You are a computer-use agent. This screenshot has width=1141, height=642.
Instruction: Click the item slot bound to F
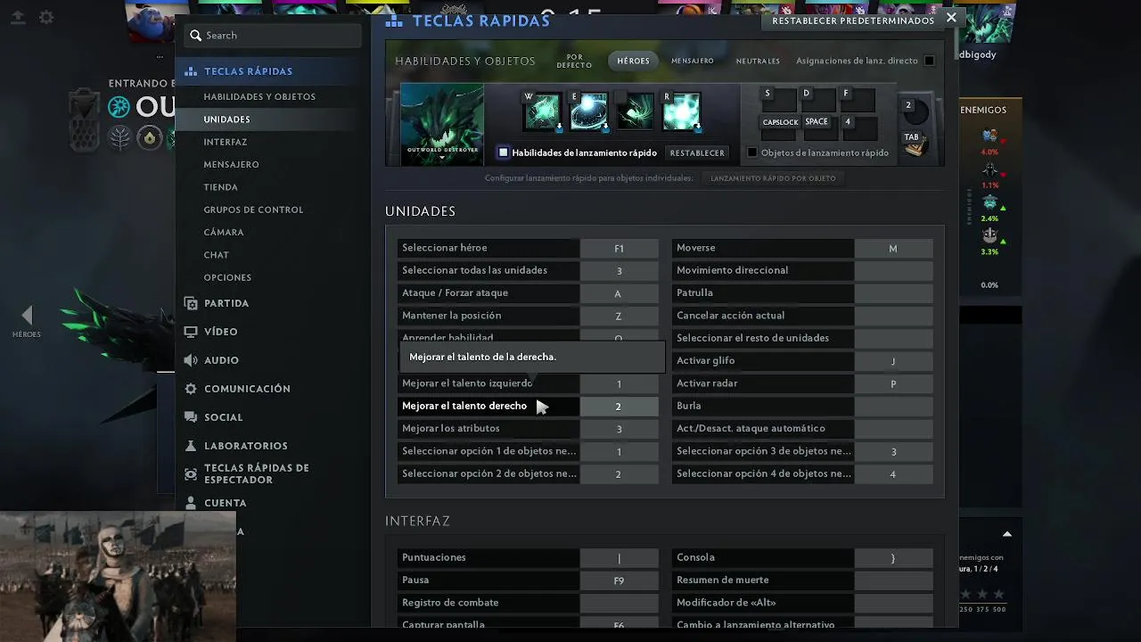tap(858, 99)
